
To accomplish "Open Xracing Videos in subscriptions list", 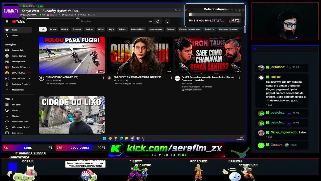I will (18, 62).
